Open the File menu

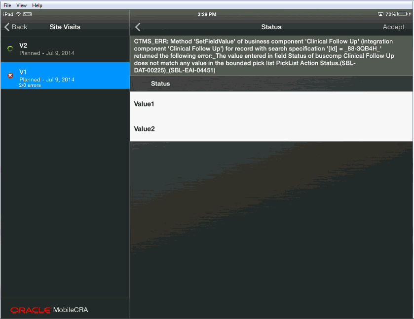[7, 5]
